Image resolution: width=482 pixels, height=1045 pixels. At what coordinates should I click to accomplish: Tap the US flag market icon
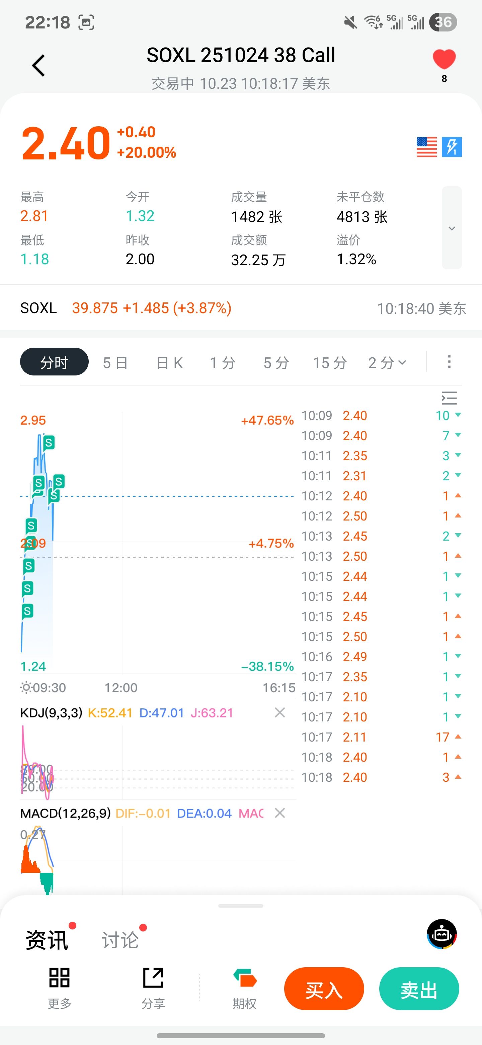point(426,147)
